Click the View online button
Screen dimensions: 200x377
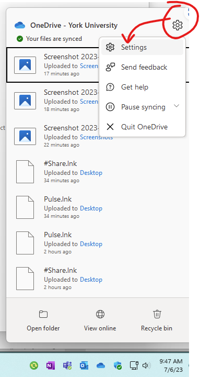click(100, 320)
